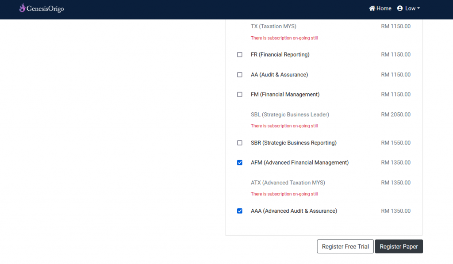The height and width of the screenshot is (264, 453).
Task: Click the GenesisOrigo flame logo icon
Action: [22, 8]
